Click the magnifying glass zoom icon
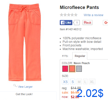The width and height of the screenshot is (108, 100). [15, 86]
